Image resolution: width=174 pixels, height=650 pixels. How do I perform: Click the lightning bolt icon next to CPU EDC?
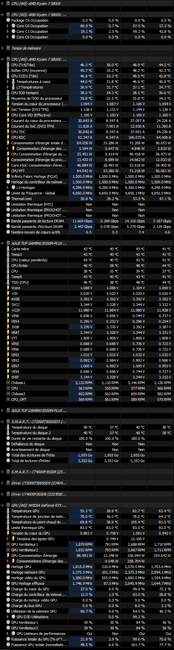point(8,137)
